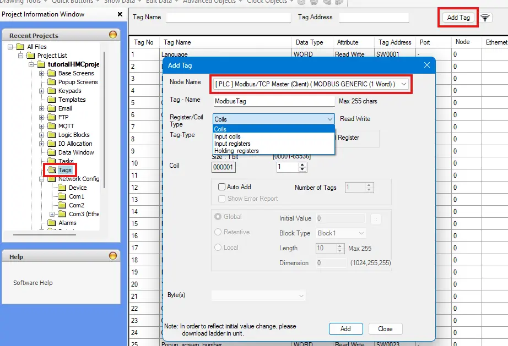Select the Tags folder icon in the tree
This screenshot has height=346, width=508.
coord(52,170)
